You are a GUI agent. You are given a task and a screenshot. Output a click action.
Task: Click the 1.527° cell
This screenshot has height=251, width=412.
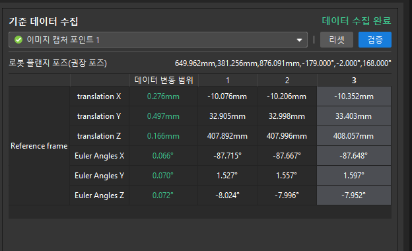pyautogui.click(x=227, y=176)
